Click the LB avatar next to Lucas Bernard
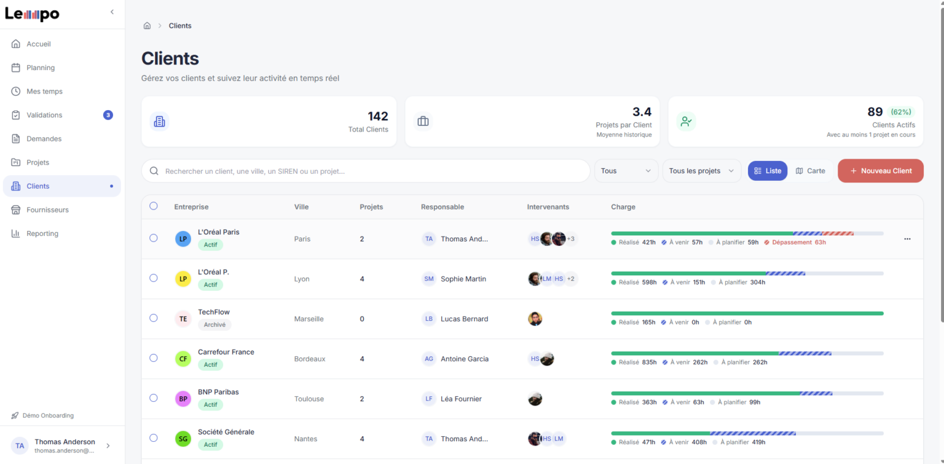 coord(429,319)
